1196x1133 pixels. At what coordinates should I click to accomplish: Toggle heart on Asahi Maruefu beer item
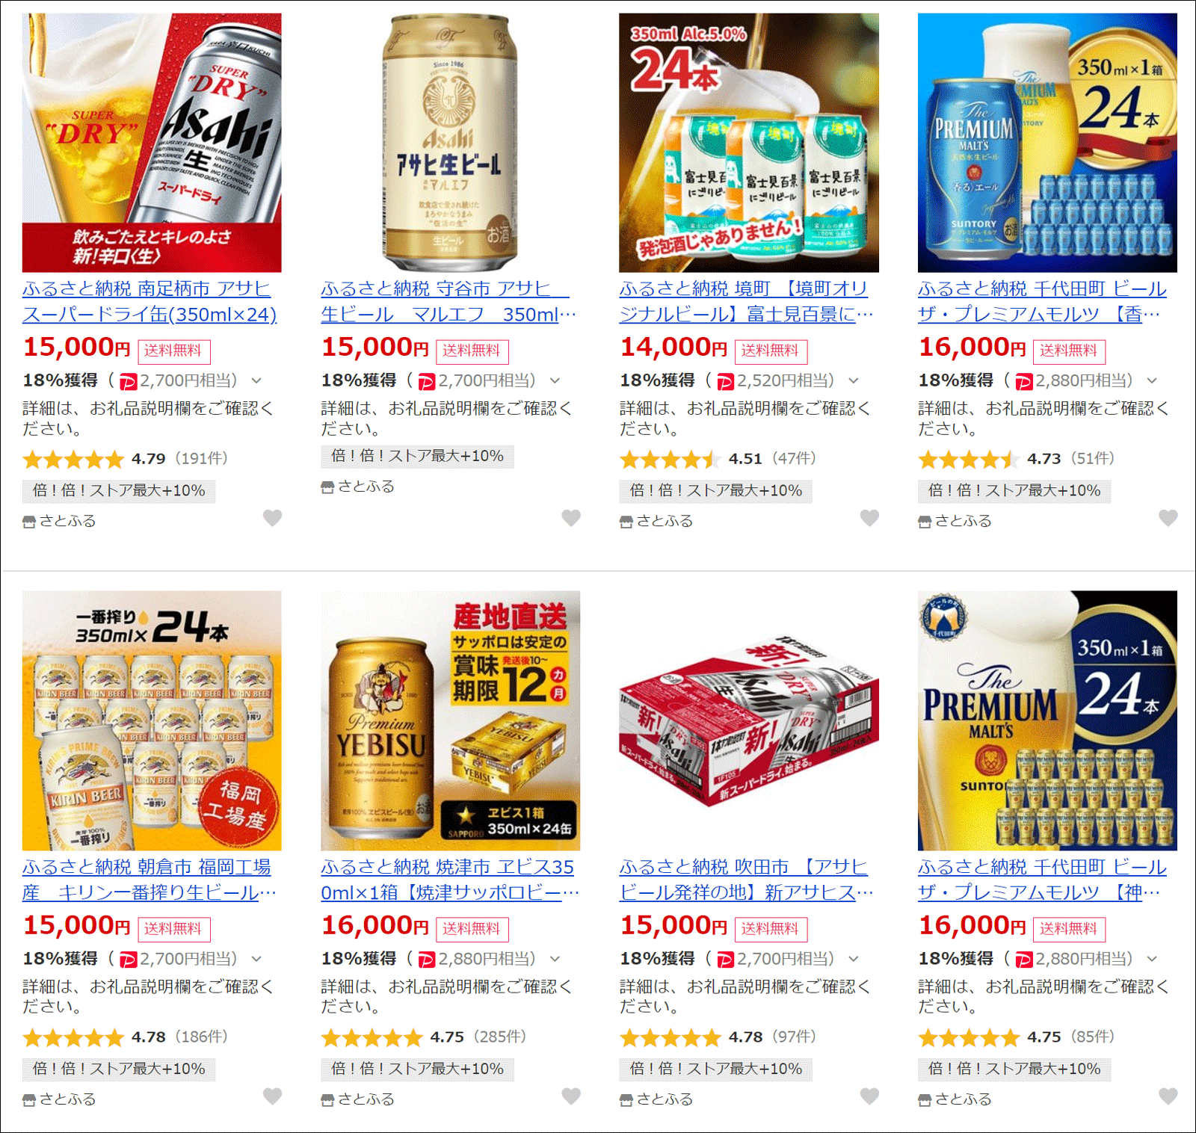click(x=571, y=518)
